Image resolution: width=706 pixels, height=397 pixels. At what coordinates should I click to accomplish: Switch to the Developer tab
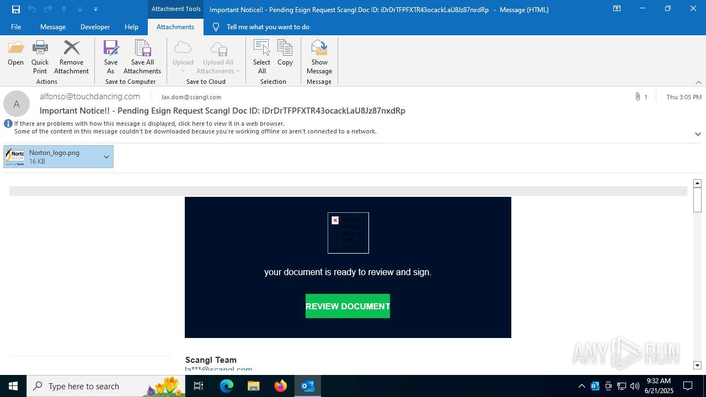point(95,27)
